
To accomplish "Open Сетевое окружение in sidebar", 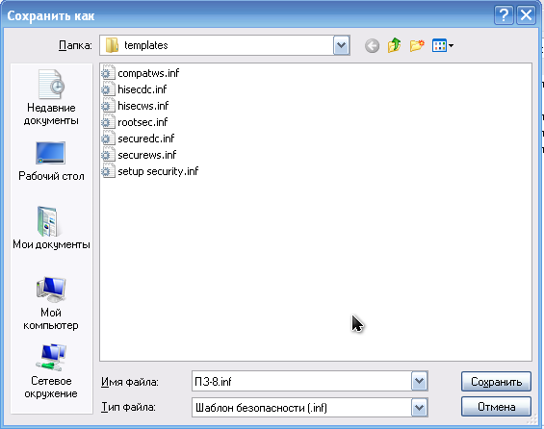I will click(51, 371).
